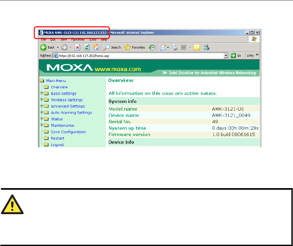
Task: Open the Back button history dropdown
Action: click(x=58, y=48)
